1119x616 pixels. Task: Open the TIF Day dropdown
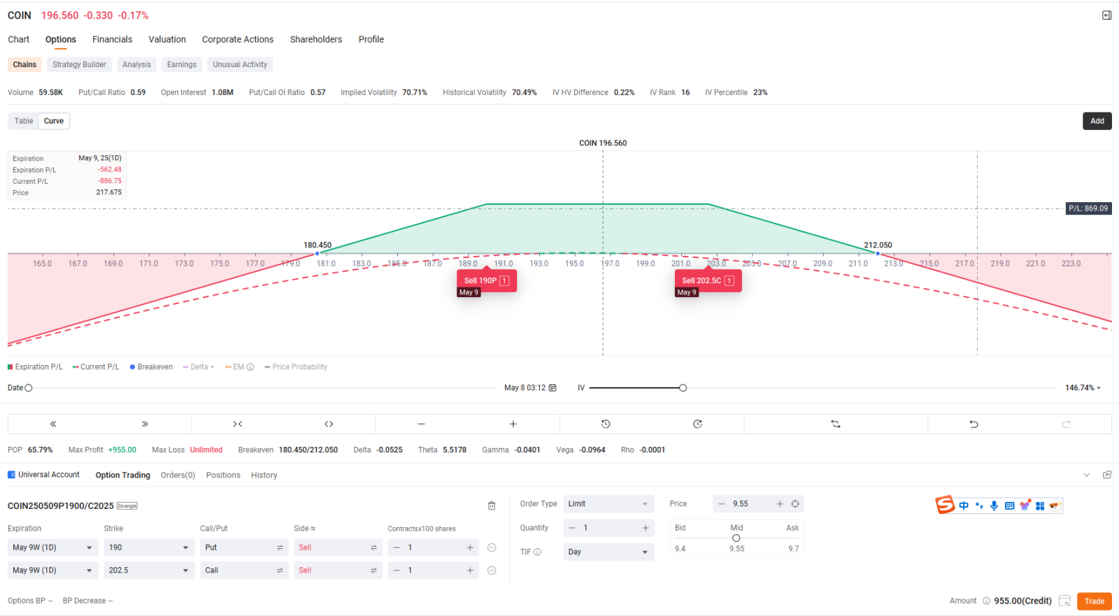[608, 552]
